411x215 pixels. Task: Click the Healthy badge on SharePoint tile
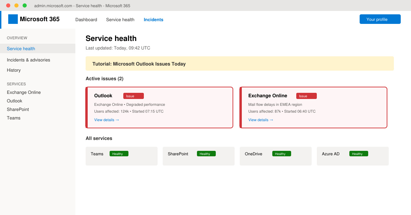[206, 154]
